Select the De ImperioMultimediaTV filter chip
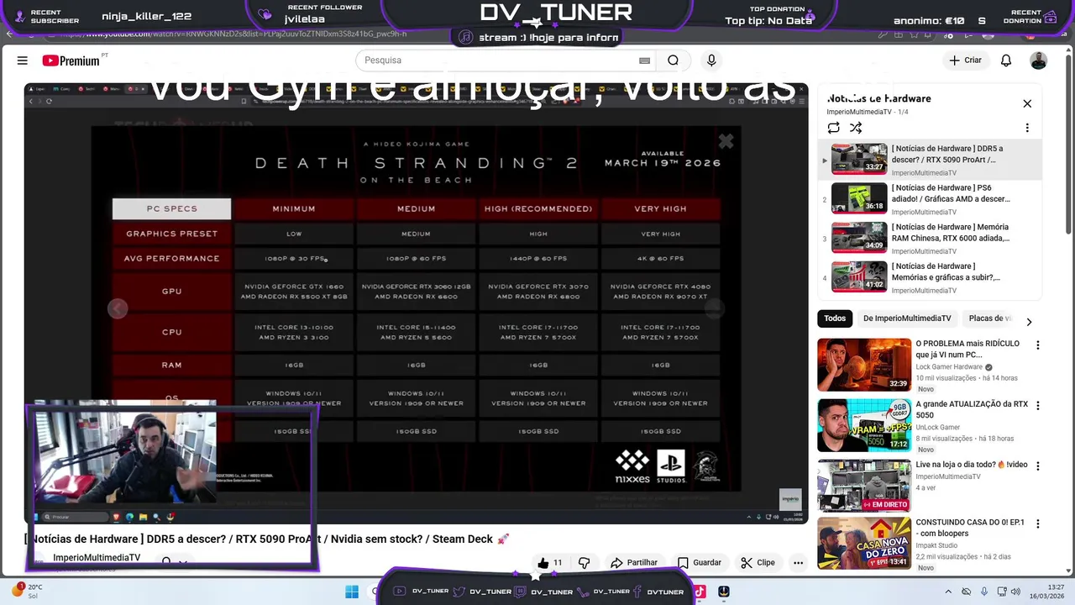1075x605 pixels. tap(907, 318)
